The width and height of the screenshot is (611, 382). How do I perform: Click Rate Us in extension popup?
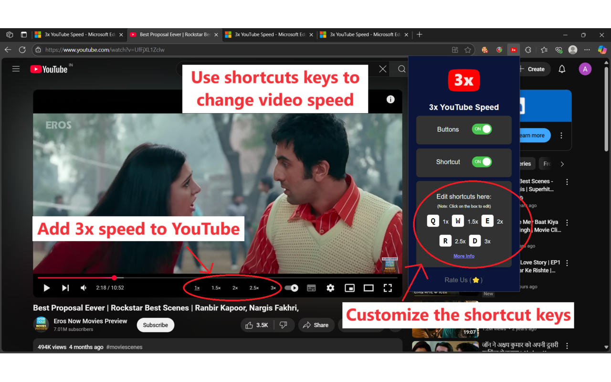click(x=464, y=280)
